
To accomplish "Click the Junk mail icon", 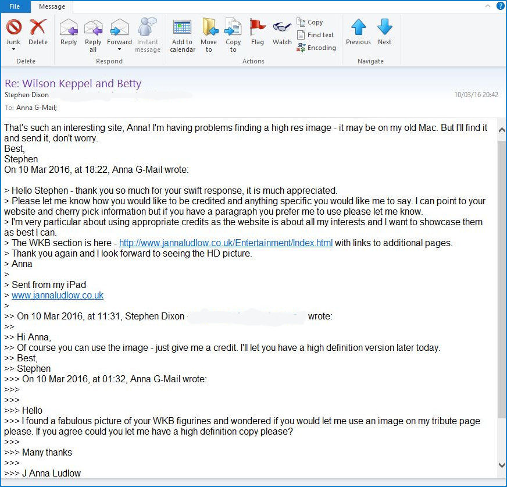I will tap(13, 27).
